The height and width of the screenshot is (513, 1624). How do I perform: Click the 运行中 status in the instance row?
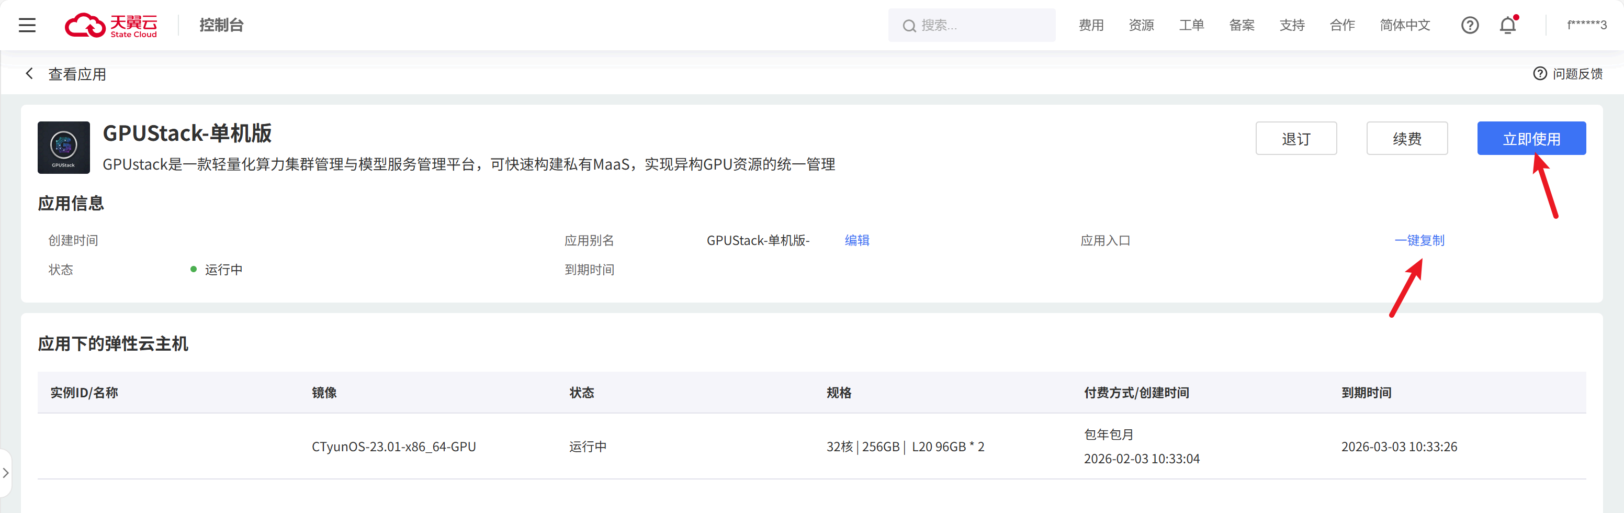point(588,447)
